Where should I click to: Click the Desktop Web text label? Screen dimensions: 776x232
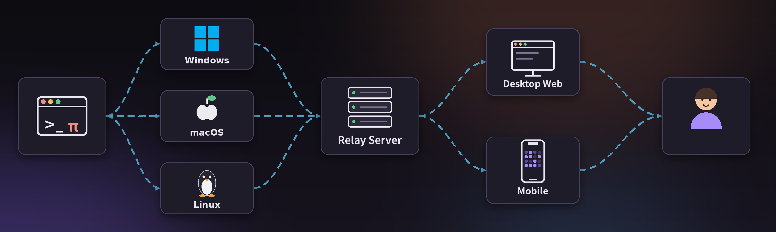tap(533, 84)
